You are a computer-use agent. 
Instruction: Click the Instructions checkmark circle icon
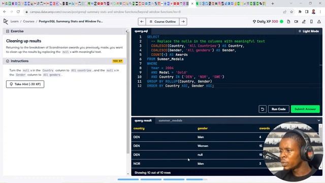(8, 61)
